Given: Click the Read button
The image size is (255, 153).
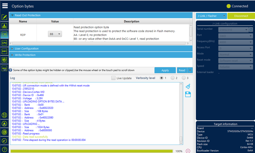Looking at the screenshot, I should coord(182,70).
